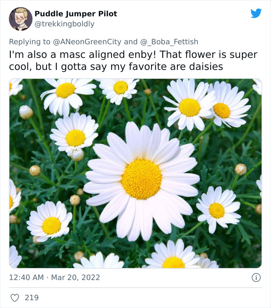Screen dimensions: 271x308
Task: Click the overlapping daisy pair at upper right
Action: 207,106
